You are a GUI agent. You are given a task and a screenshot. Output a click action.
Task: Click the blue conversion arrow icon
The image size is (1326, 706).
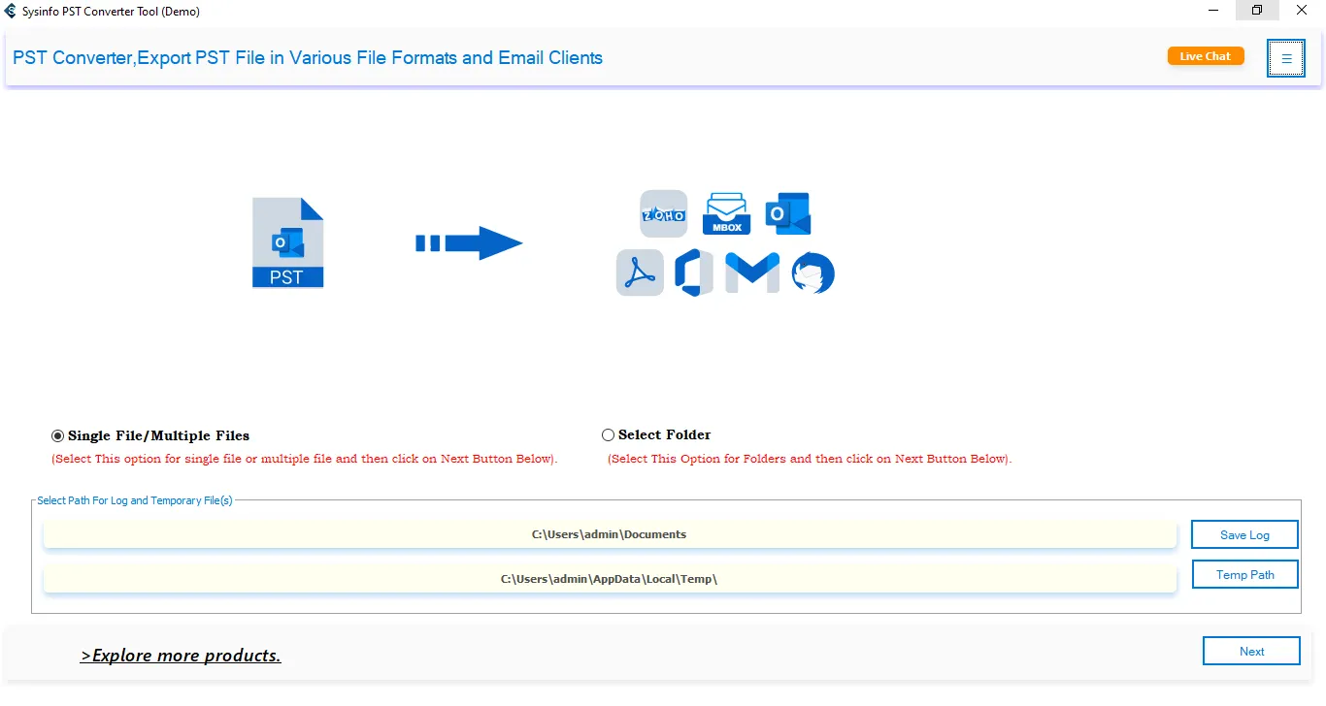(x=469, y=242)
